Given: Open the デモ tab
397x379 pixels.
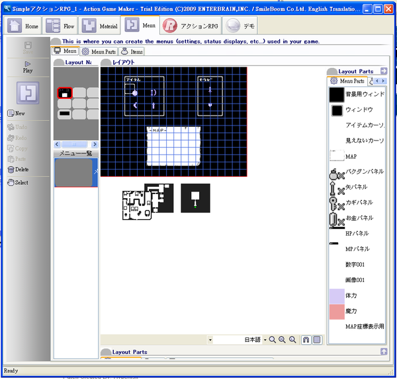Looking at the screenshot, I should click(240, 26).
